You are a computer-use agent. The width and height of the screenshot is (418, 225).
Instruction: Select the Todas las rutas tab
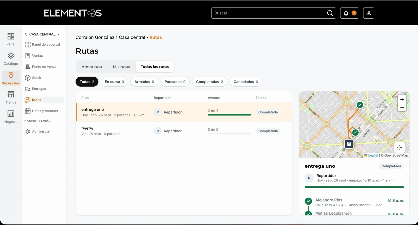[x=155, y=67]
